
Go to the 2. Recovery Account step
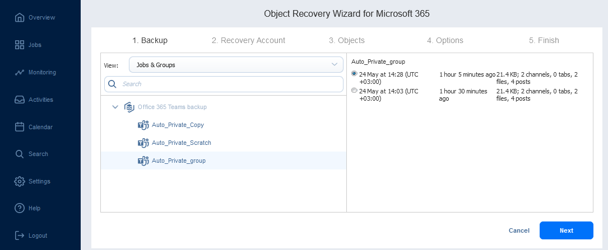coord(249,40)
